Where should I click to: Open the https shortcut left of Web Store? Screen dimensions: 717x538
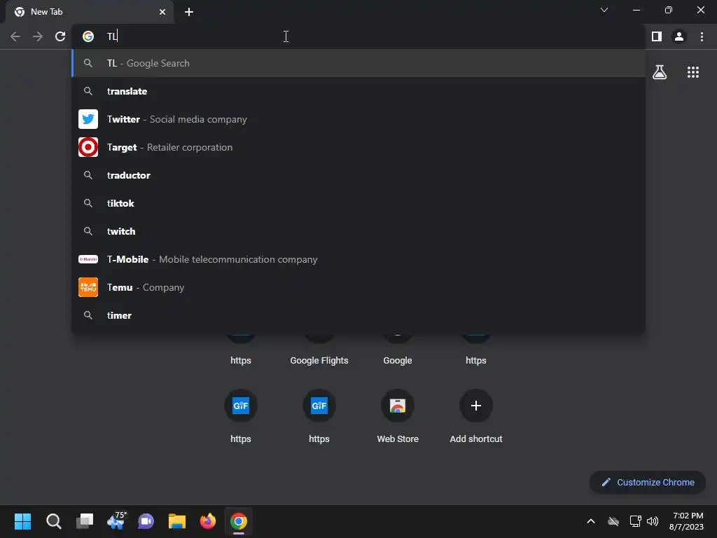[x=319, y=416]
